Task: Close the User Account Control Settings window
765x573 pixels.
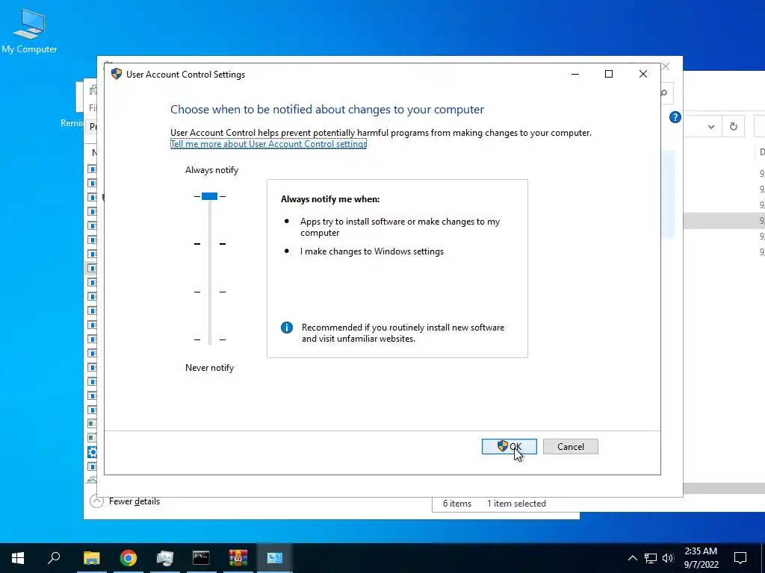Action: pos(643,74)
